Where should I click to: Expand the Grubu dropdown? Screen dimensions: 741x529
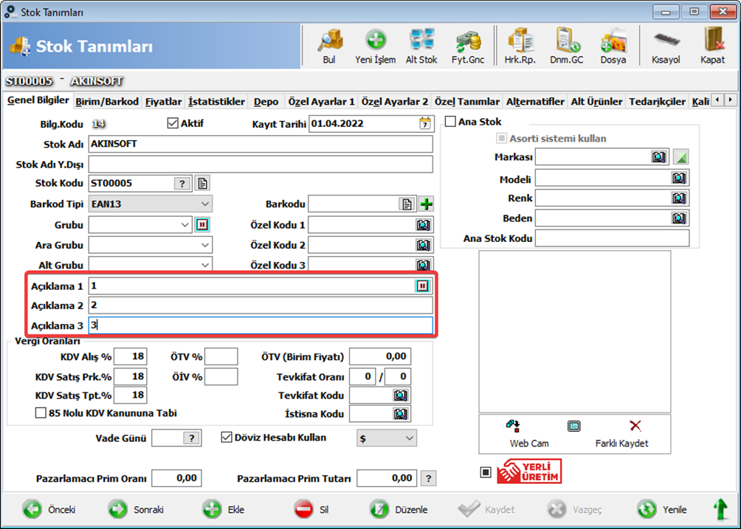(x=185, y=225)
